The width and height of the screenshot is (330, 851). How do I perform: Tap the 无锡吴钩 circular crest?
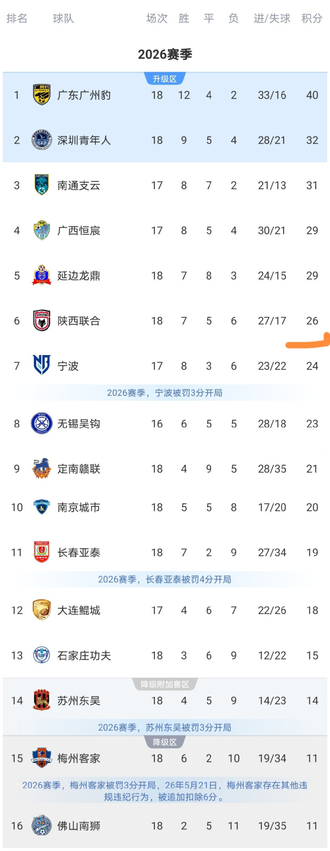click(x=42, y=423)
